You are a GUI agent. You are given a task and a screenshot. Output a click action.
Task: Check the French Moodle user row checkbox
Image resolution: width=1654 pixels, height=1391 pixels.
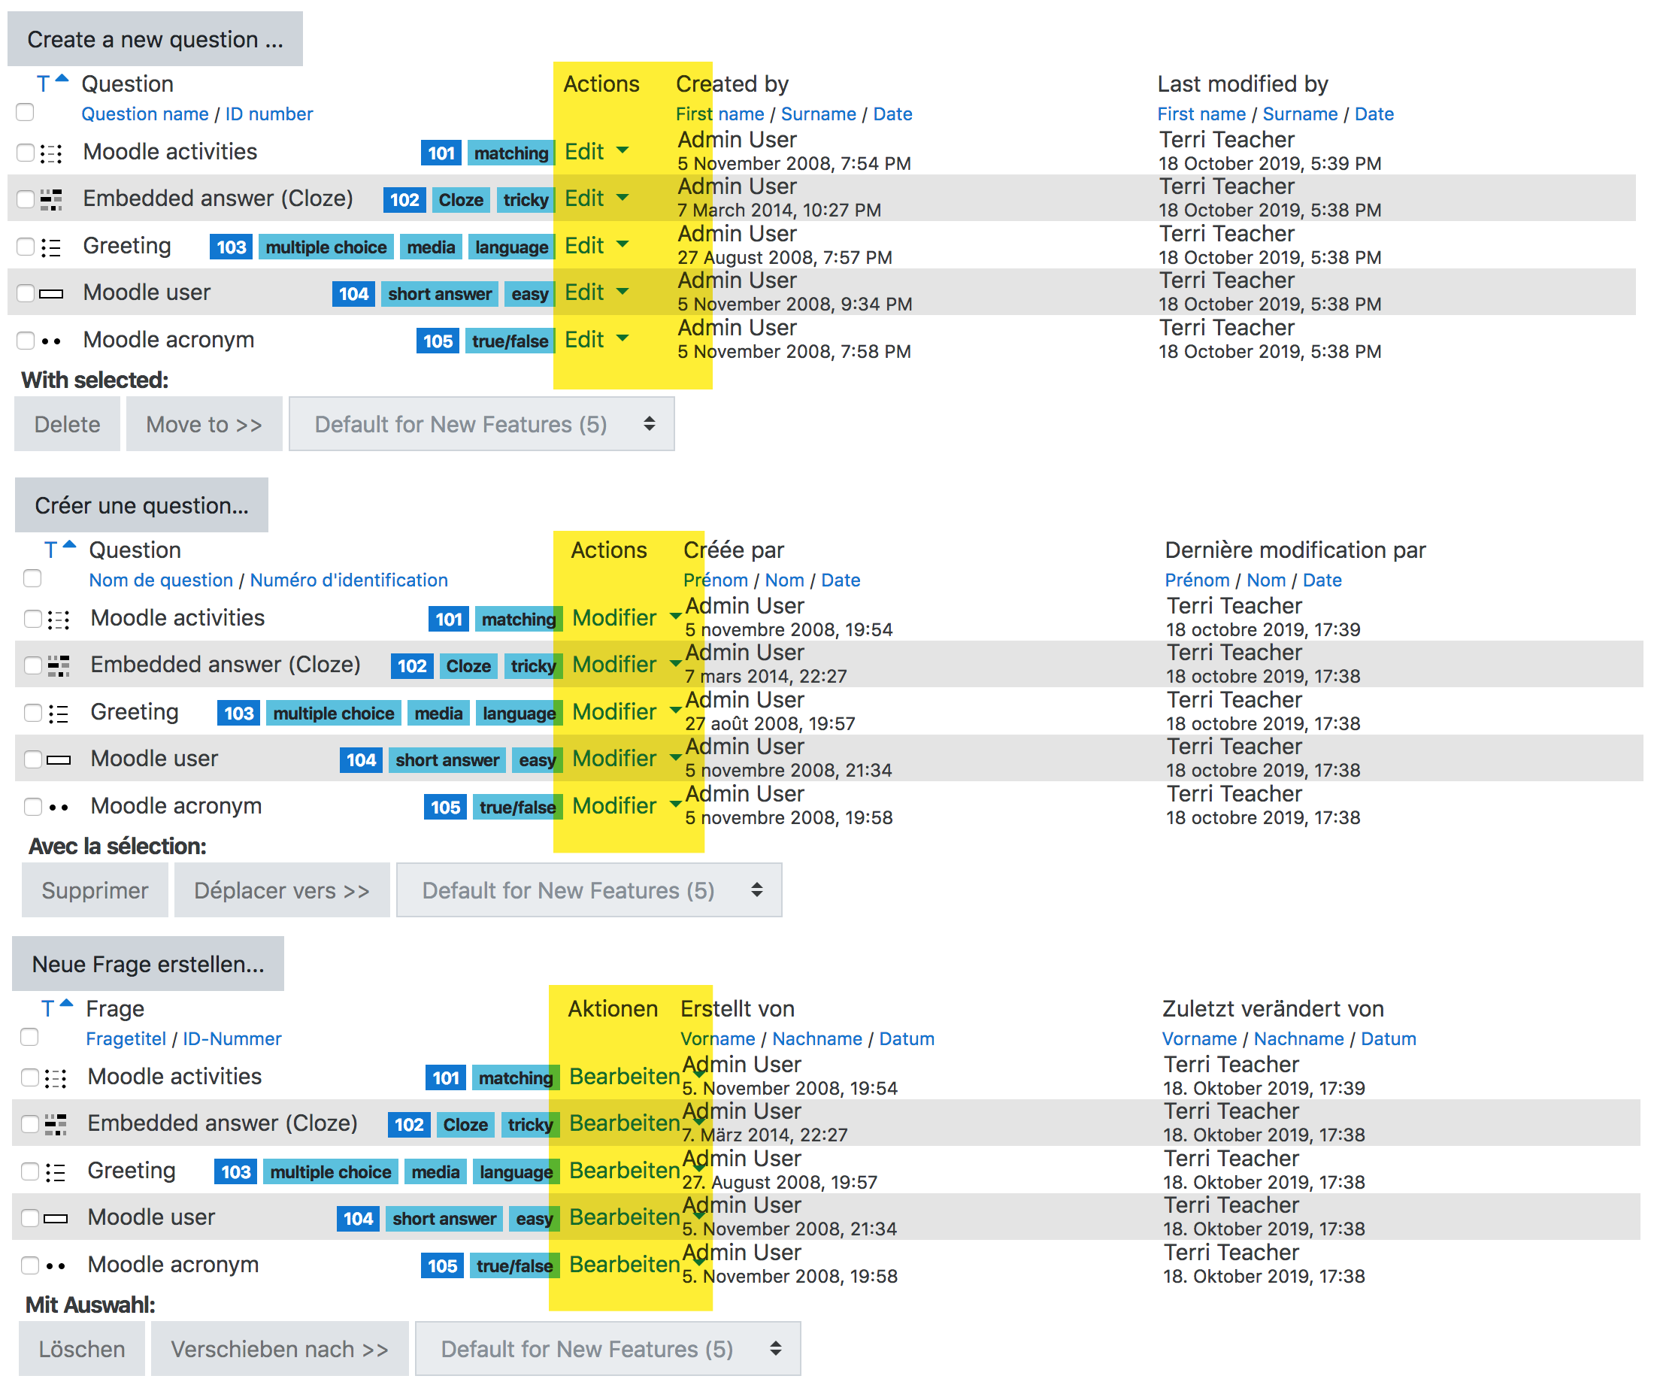32,759
